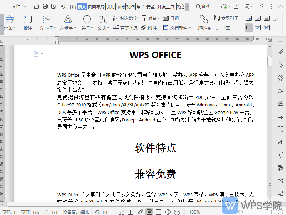Go to the 视图 tab
The image size is (286, 215).
(x=130, y=6)
